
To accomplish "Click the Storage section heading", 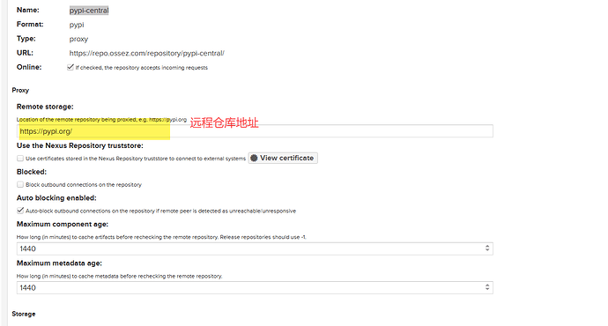I will pos(24,314).
